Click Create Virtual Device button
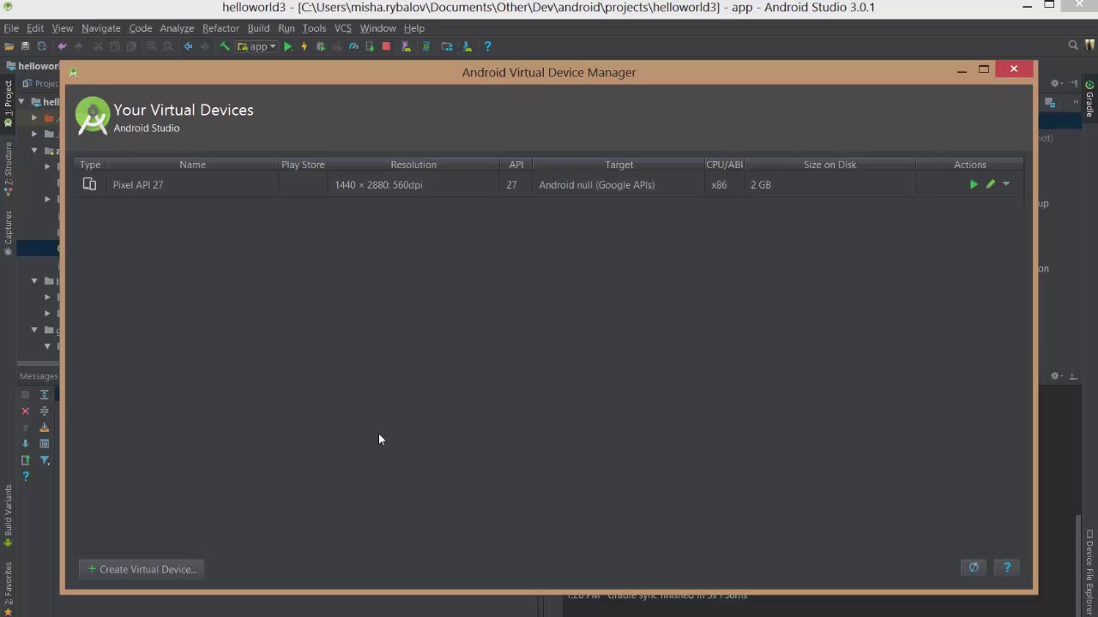 pos(142,569)
